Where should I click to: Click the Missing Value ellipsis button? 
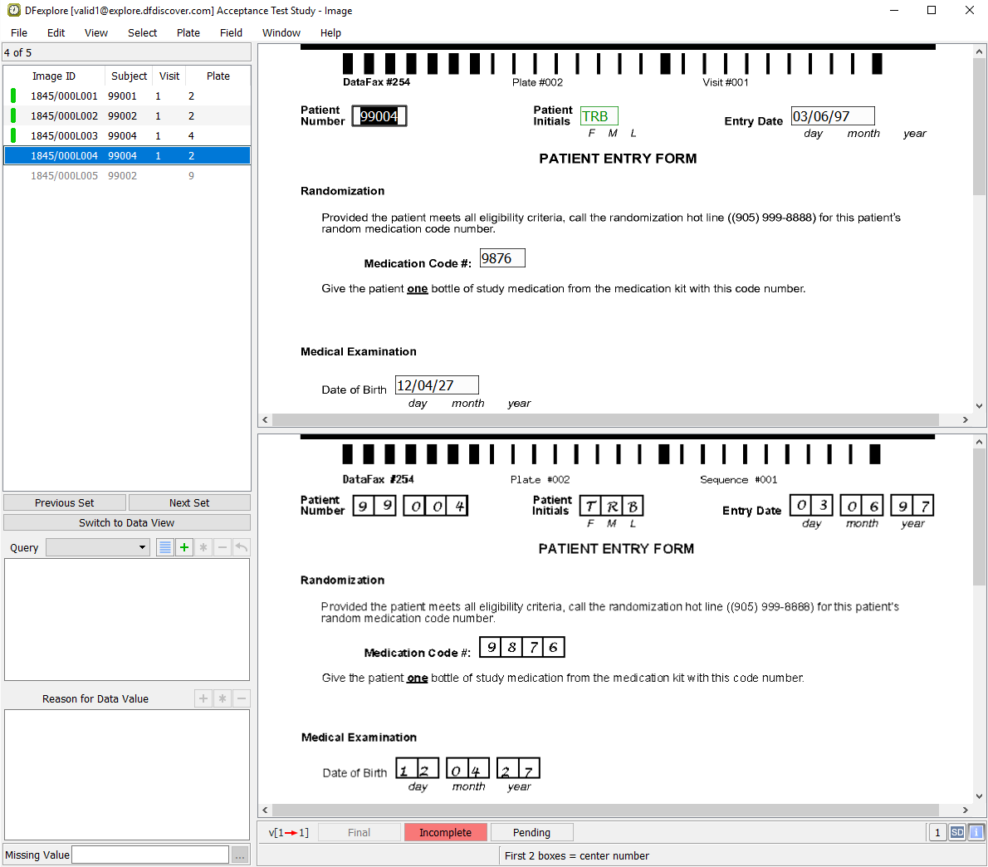[x=240, y=855]
